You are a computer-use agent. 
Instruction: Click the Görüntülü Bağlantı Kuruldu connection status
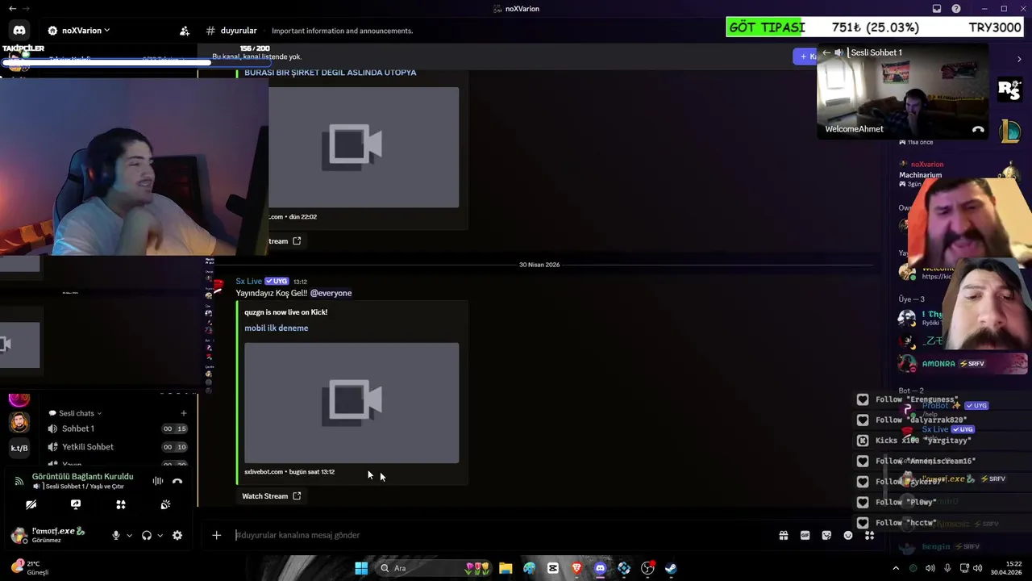tap(82, 476)
